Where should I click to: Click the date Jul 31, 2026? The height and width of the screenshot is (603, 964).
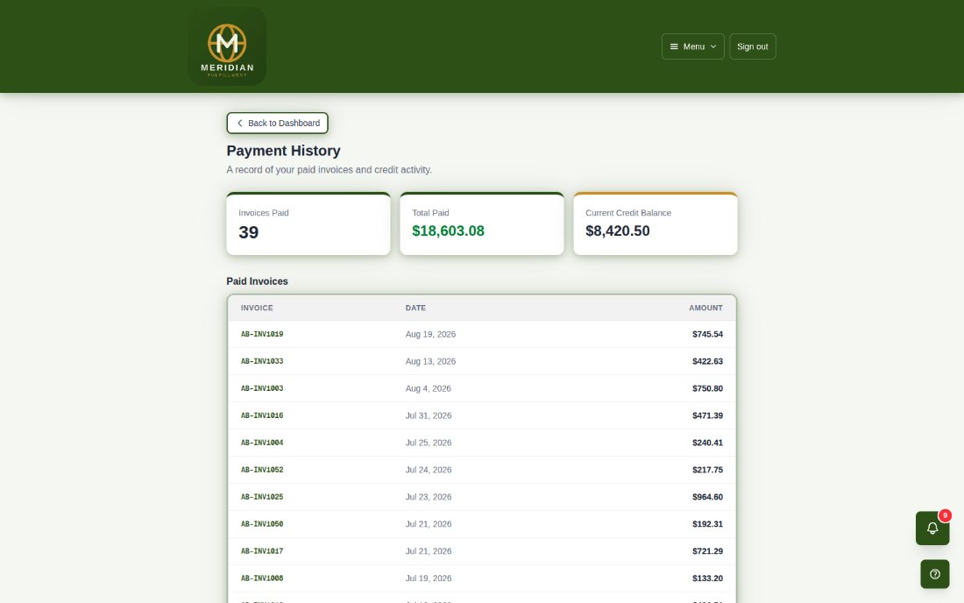point(429,415)
